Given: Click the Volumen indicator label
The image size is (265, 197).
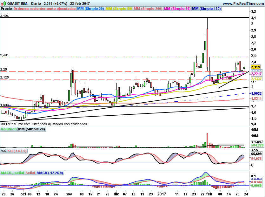Looking at the screenshot, I should pyautogui.click(x=9, y=129).
